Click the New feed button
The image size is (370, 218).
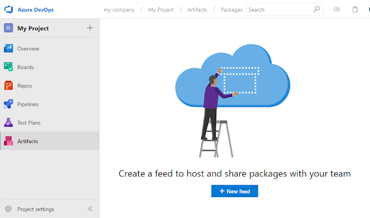pyautogui.click(x=235, y=191)
